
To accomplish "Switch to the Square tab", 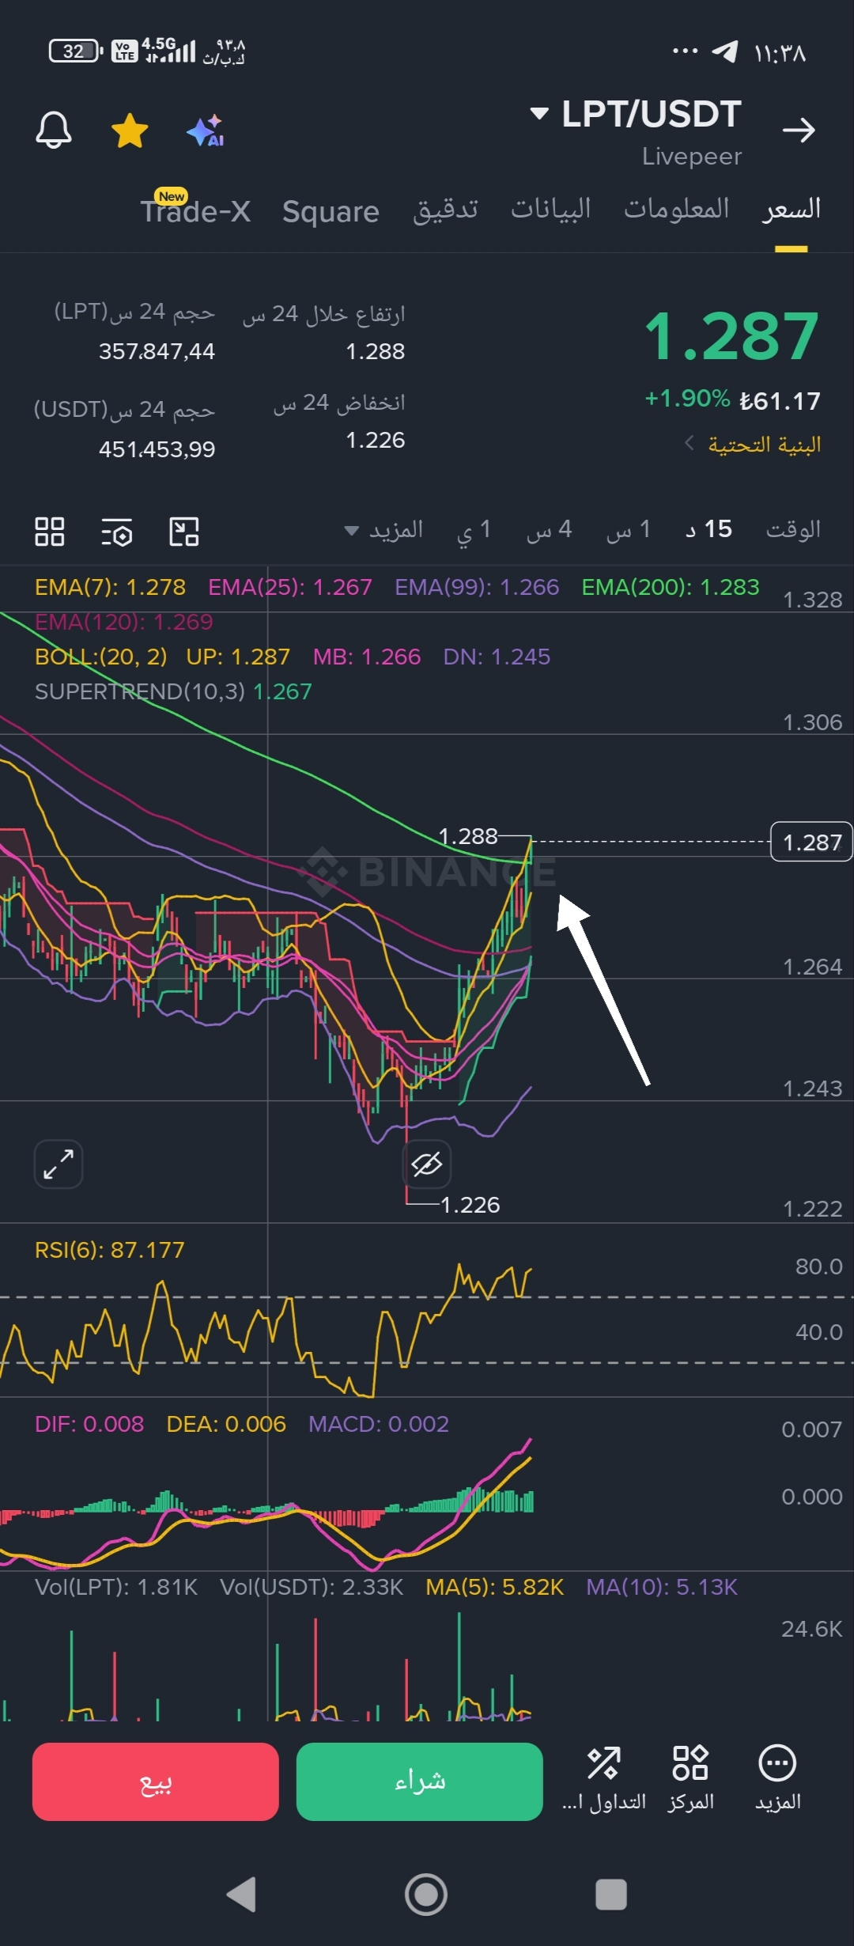I will (331, 212).
